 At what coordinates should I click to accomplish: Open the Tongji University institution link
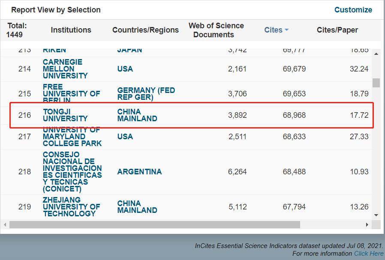tap(65, 115)
